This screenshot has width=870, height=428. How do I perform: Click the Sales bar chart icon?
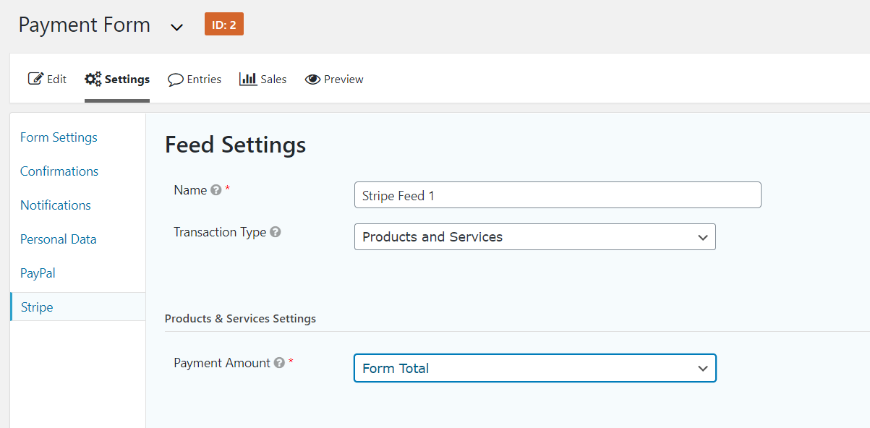[248, 79]
